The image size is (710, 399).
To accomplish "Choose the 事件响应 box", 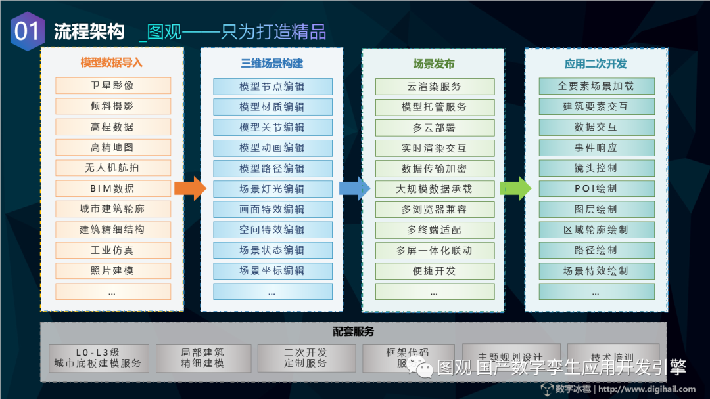I will point(596,148).
